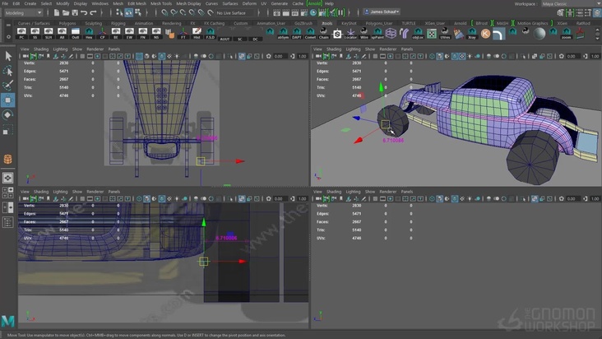Switch to the Polygons shelf tab
602x339 pixels.
point(66,23)
